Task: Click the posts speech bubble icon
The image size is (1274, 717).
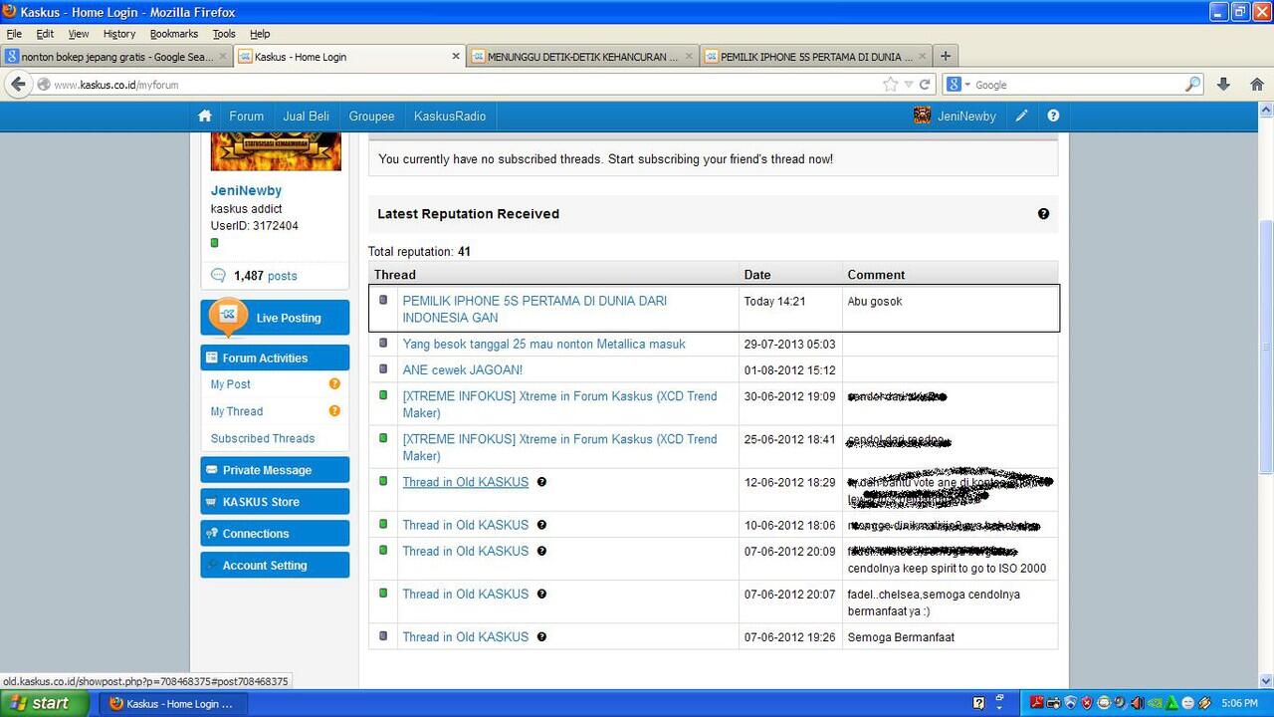Action: click(218, 276)
